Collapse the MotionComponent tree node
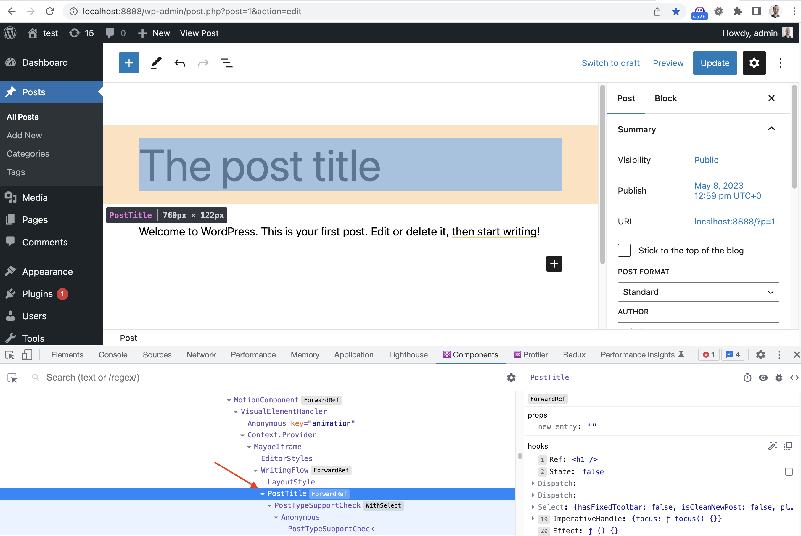 pos(229,400)
